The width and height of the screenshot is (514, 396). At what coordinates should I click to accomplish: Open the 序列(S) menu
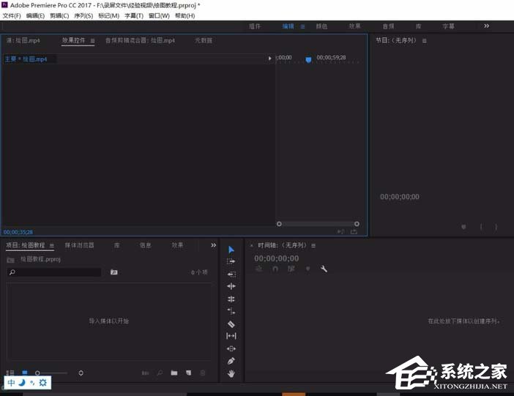[83, 15]
